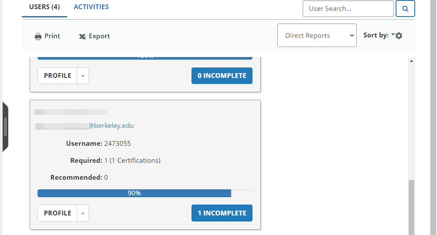Image resolution: width=437 pixels, height=235 pixels.
Task: Click the Print label
Action: click(52, 36)
